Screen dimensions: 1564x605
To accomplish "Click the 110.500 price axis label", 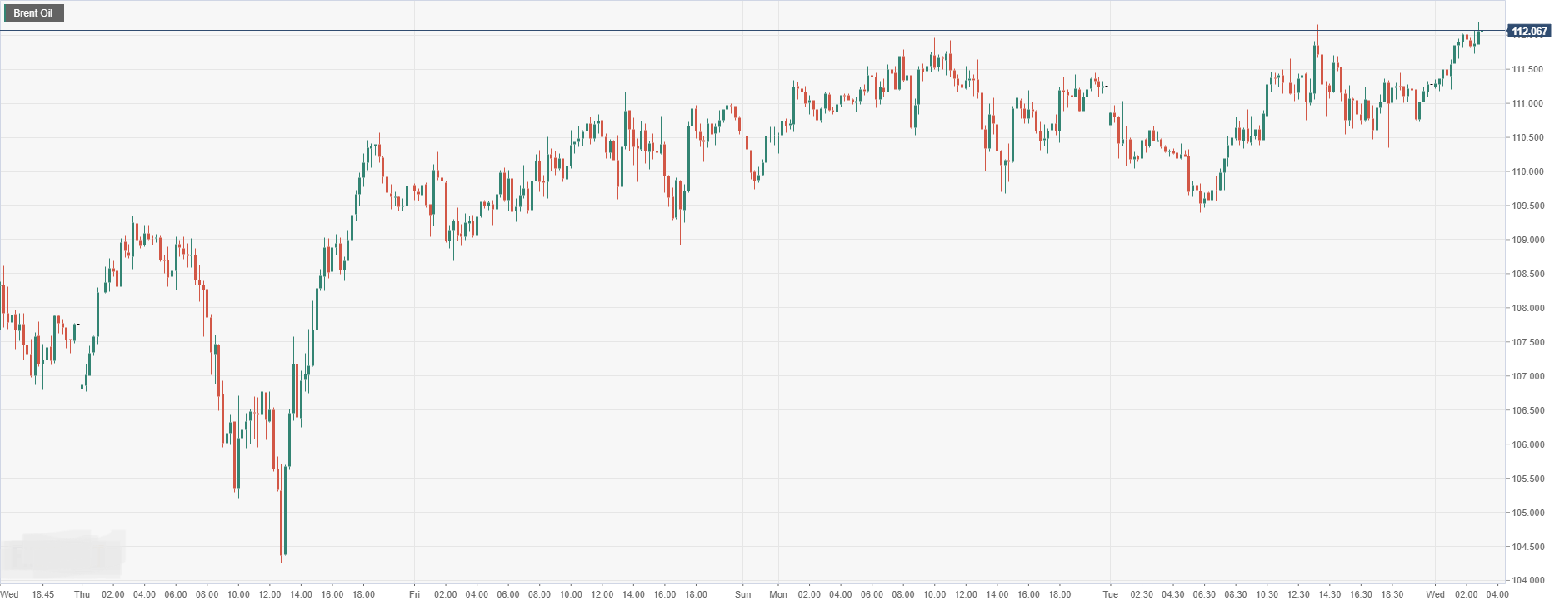I will point(1527,137).
